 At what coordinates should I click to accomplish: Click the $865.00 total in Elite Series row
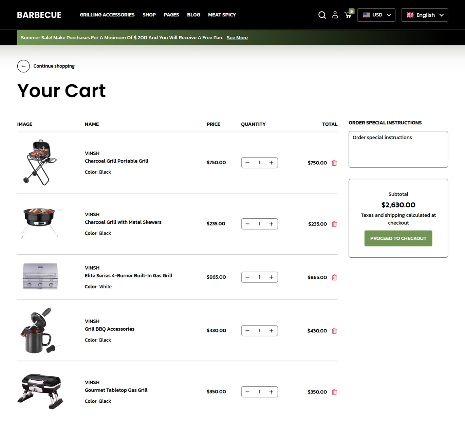317,277
